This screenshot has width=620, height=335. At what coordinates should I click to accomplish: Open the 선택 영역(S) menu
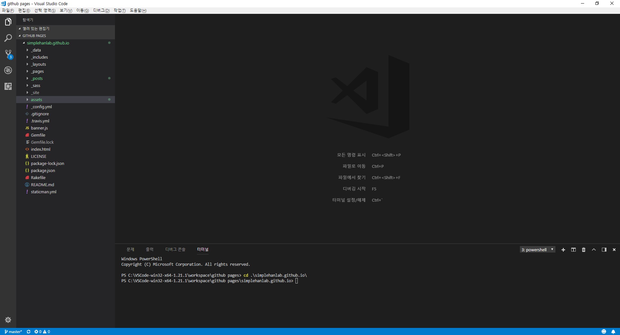tap(45, 11)
